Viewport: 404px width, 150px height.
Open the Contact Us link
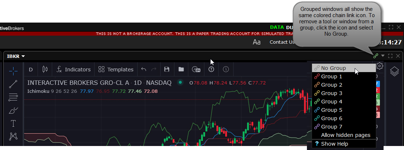coord(282,42)
